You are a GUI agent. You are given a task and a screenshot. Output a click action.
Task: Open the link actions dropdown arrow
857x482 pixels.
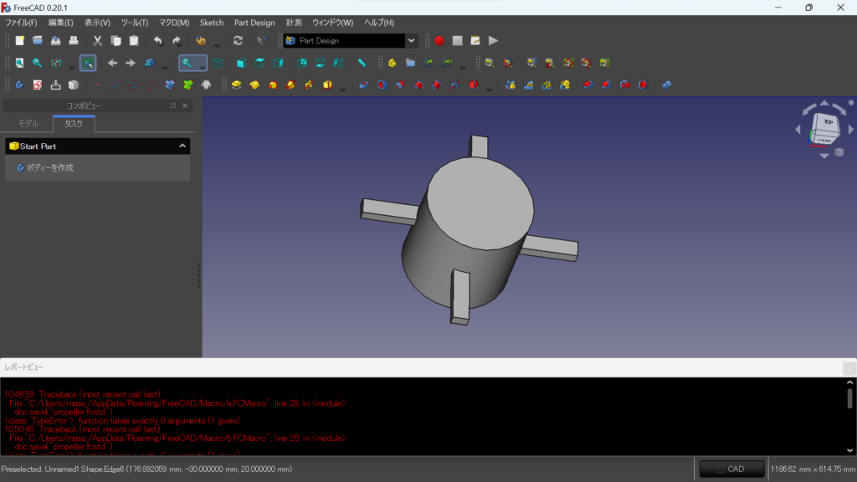463,66
